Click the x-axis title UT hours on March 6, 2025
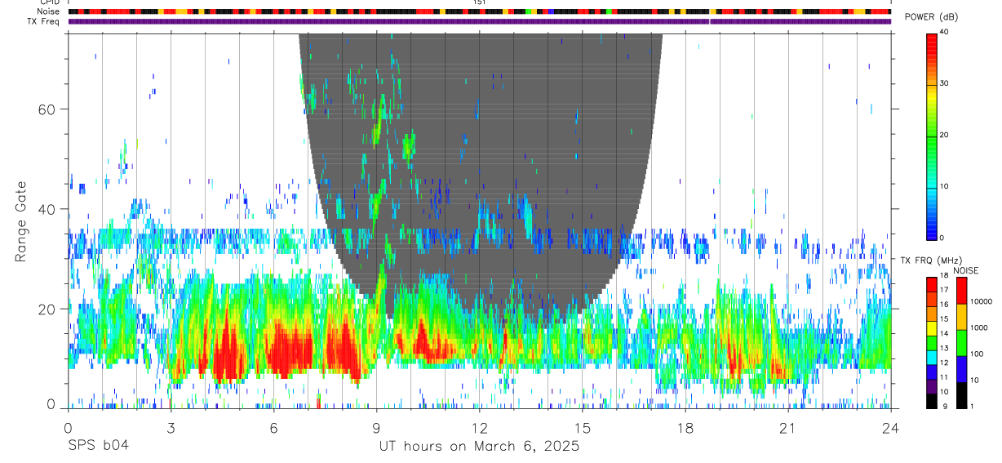Viewport: 1002px width, 463px height. tap(479, 446)
